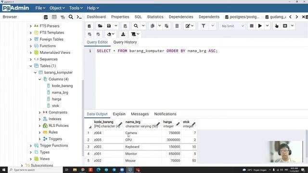Click the Paste rows icon
This screenshot has width=308, height=173.
point(167,26)
